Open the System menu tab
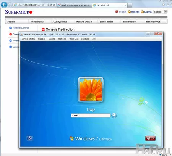 click(11, 21)
